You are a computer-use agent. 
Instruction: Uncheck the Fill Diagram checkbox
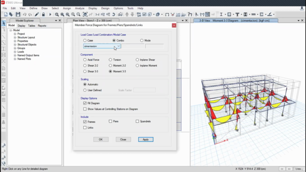pyautogui.click(x=85, y=103)
